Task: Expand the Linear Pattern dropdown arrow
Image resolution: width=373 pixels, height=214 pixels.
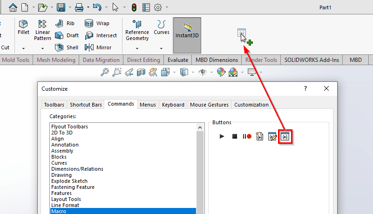Action: [x=42, y=48]
